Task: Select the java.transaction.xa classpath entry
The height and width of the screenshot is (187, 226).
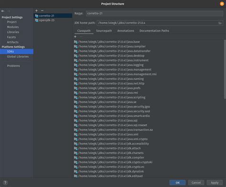Action: (x=113, y=130)
